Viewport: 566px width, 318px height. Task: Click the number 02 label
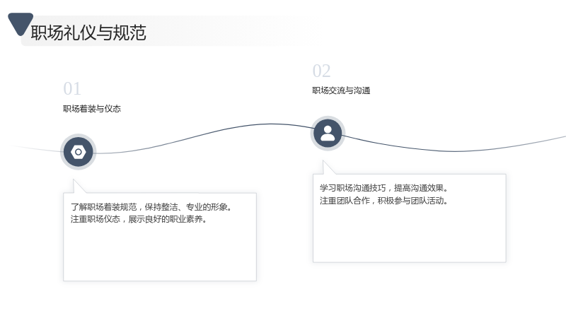point(321,71)
